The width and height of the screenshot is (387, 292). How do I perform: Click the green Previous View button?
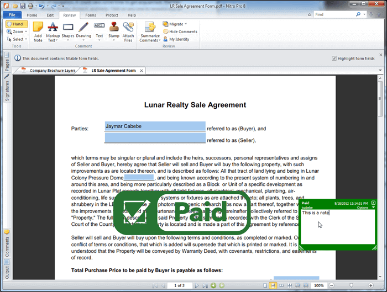[x=213, y=285]
